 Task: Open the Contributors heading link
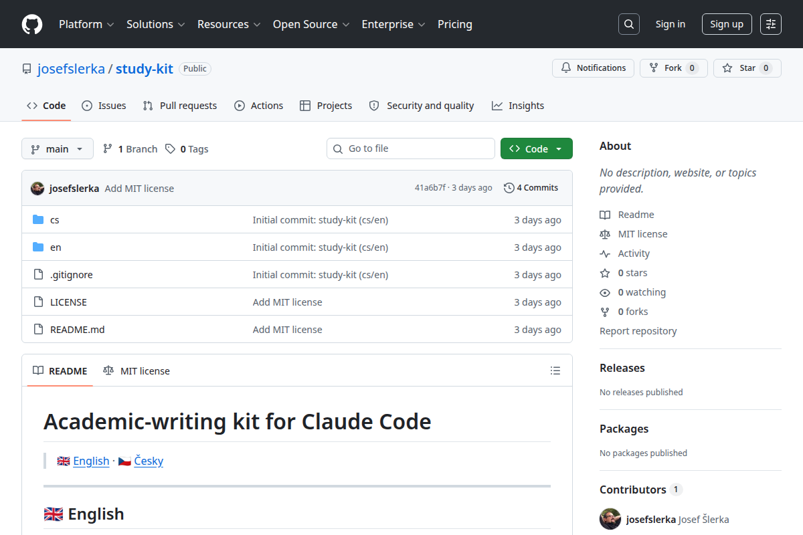pyautogui.click(x=640, y=490)
